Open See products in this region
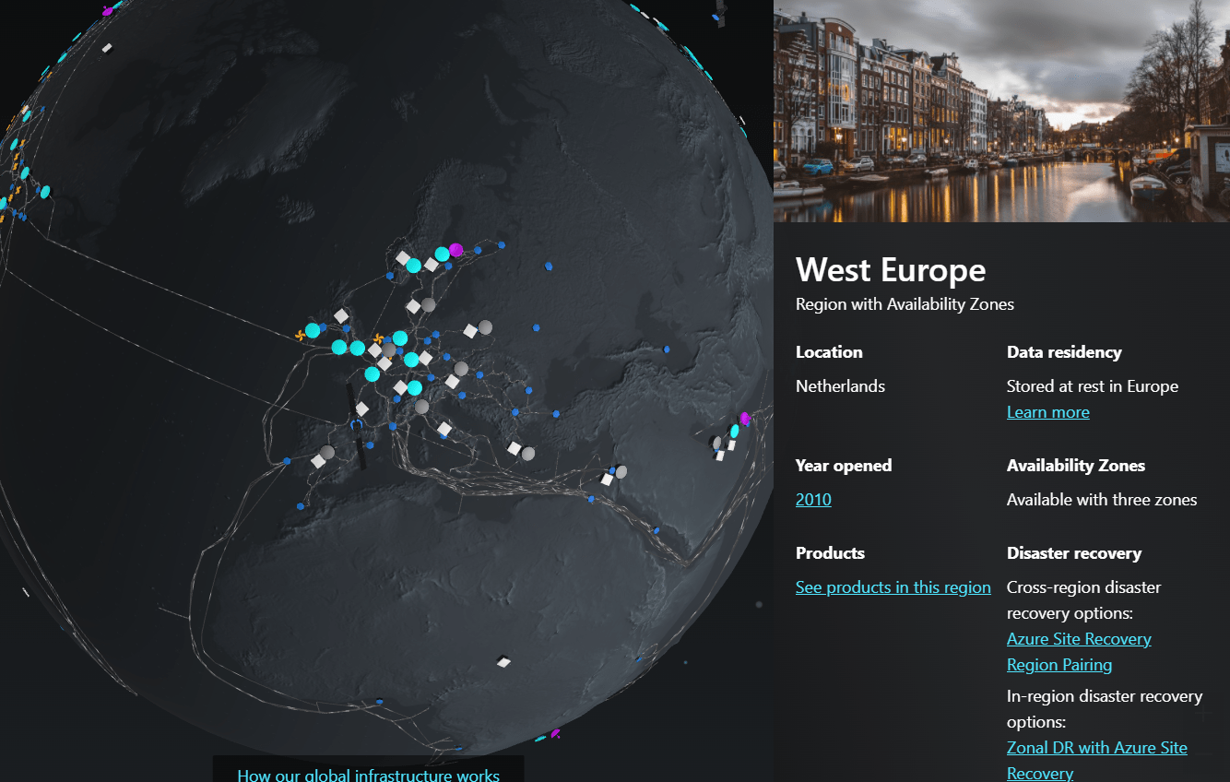1230x782 pixels. 893,587
